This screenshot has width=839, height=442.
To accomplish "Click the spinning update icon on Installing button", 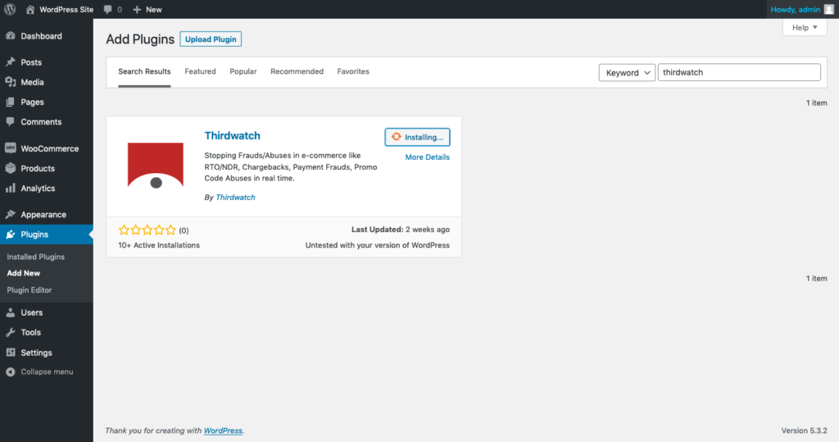I will click(x=396, y=137).
